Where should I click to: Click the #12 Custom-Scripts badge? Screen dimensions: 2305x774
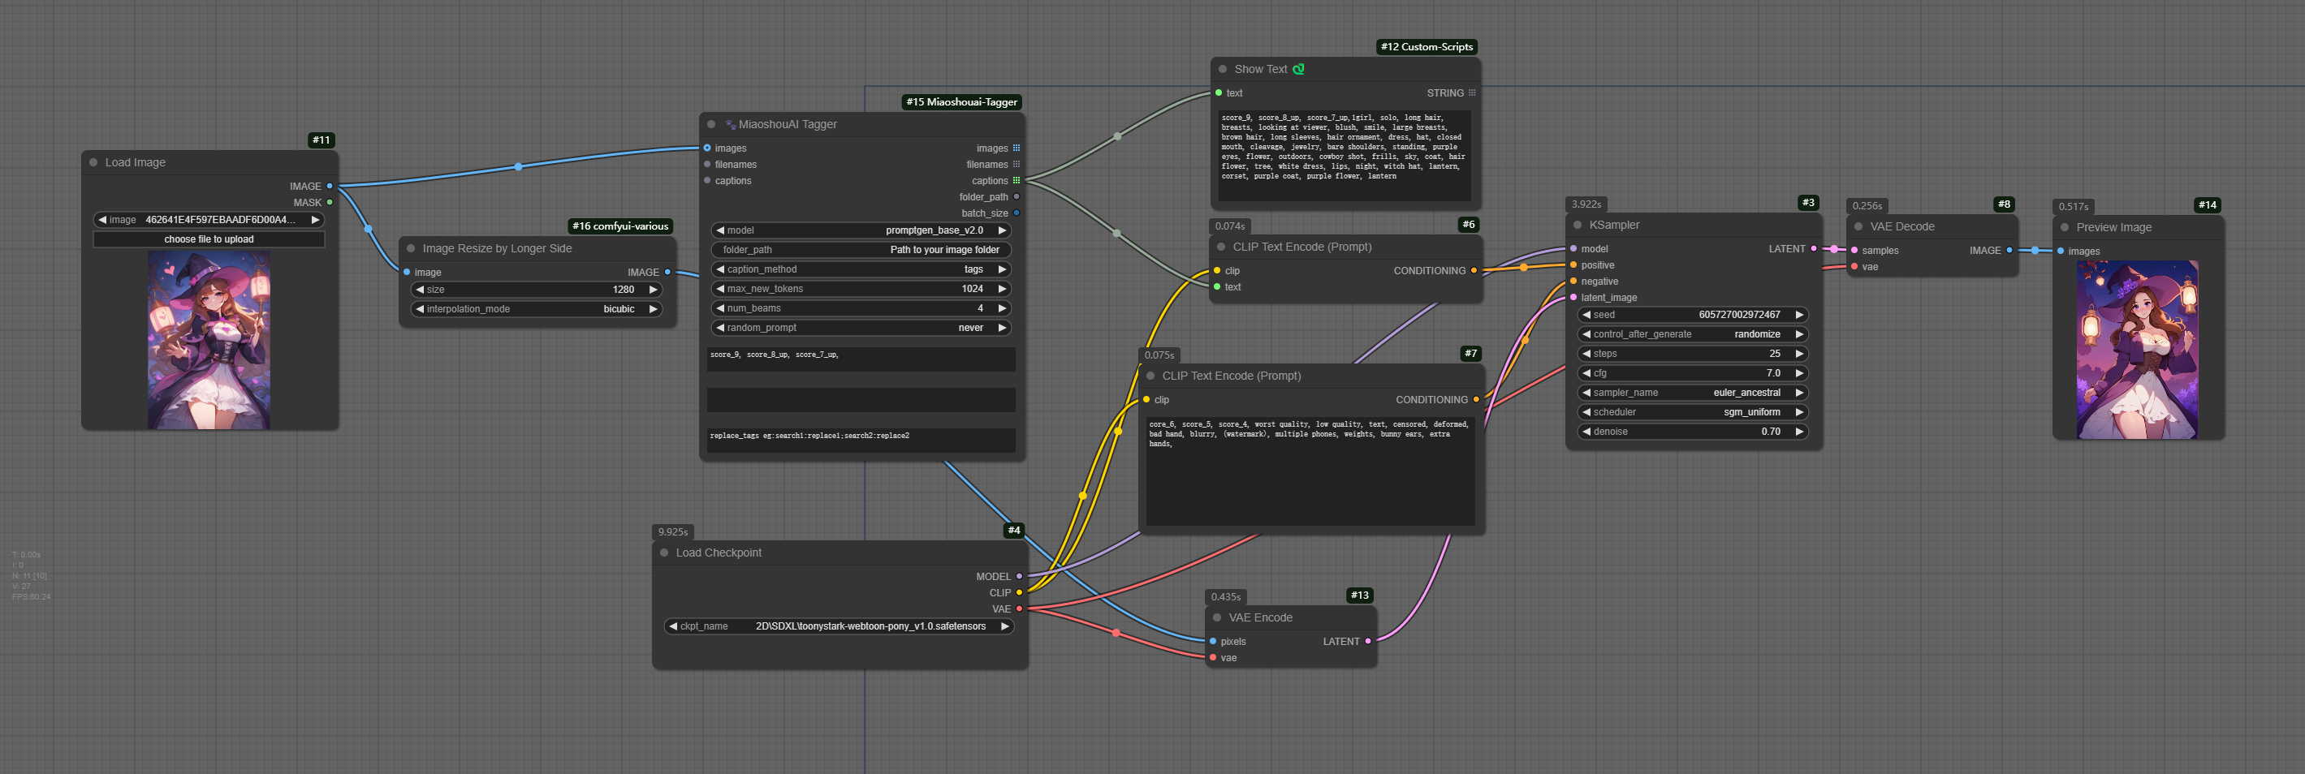point(1427,47)
